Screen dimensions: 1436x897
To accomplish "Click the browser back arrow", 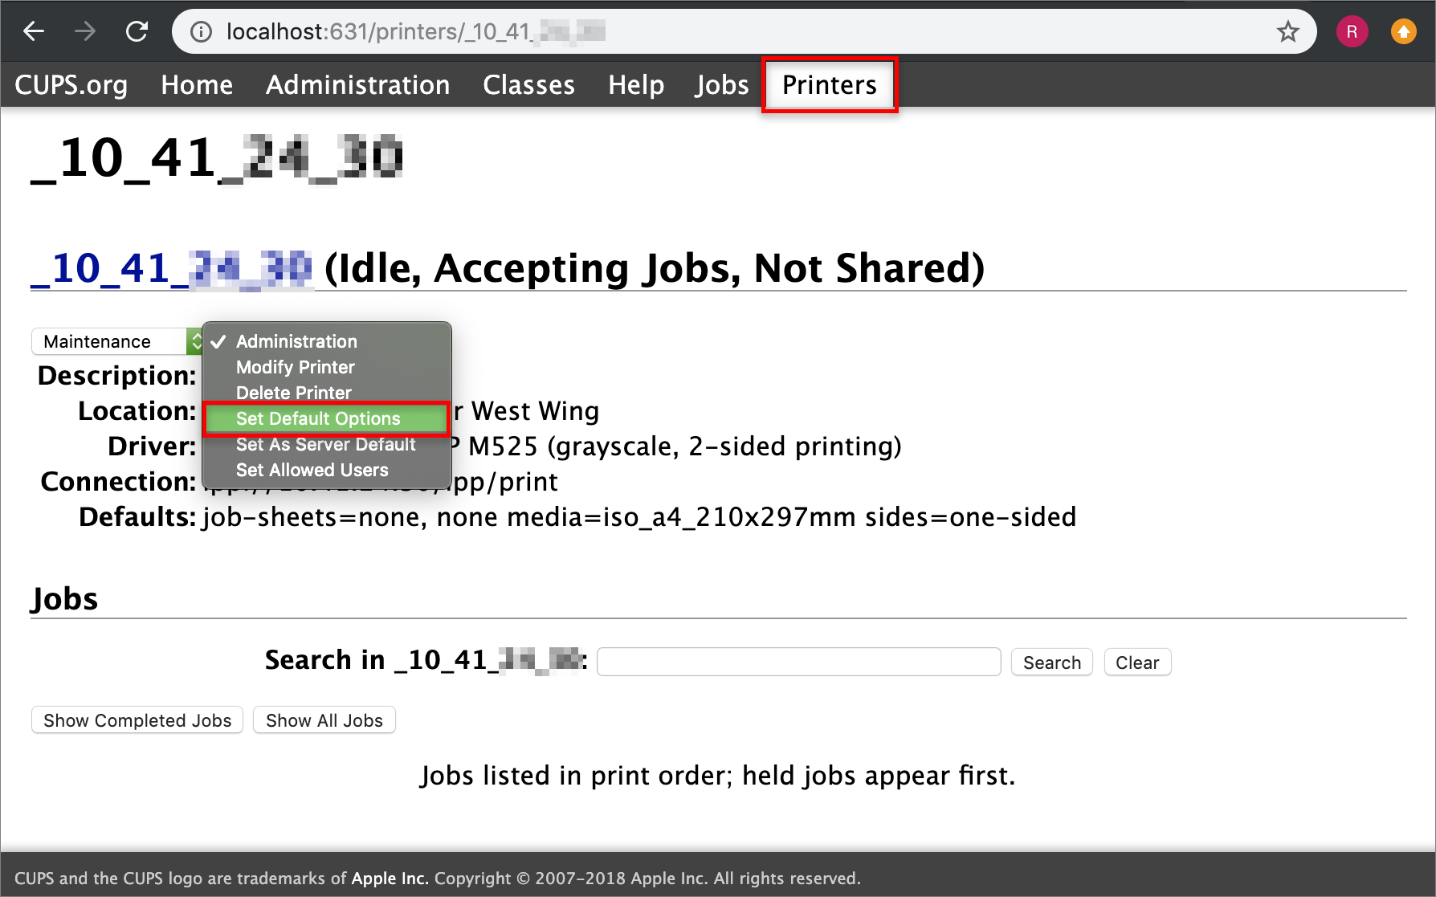I will 34,31.
